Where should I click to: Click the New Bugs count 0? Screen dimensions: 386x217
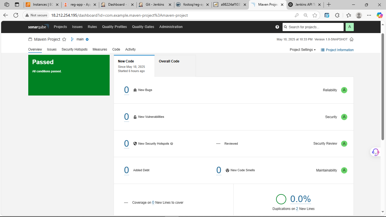coord(127,90)
